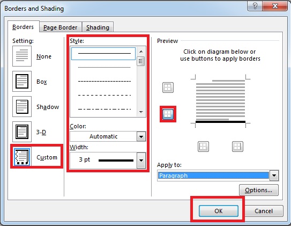Pick the Shadow border setting icon
291x226 pixels.
[x=22, y=106]
